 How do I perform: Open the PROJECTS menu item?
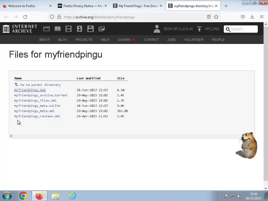[84, 40]
